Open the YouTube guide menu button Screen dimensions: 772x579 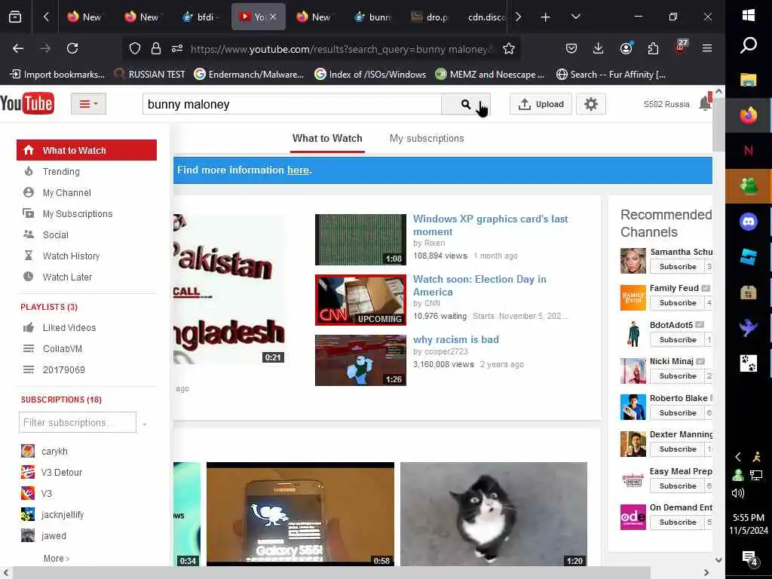point(89,104)
